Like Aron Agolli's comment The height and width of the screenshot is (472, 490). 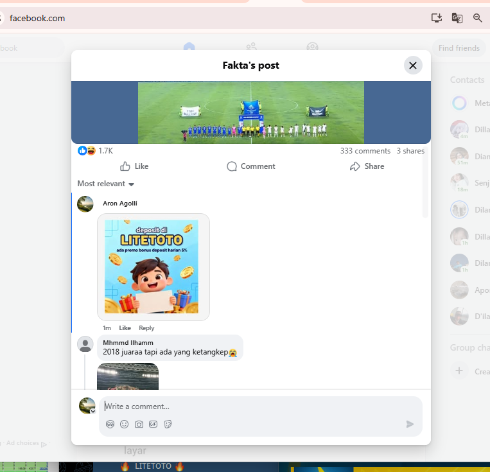point(125,328)
